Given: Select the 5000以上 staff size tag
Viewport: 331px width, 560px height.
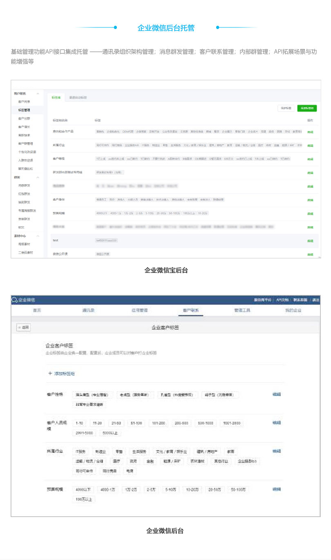Looking at the screenshot, I should click(x=110, y=433).
